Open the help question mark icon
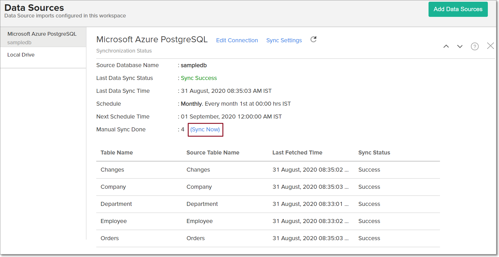 (475, 46)
